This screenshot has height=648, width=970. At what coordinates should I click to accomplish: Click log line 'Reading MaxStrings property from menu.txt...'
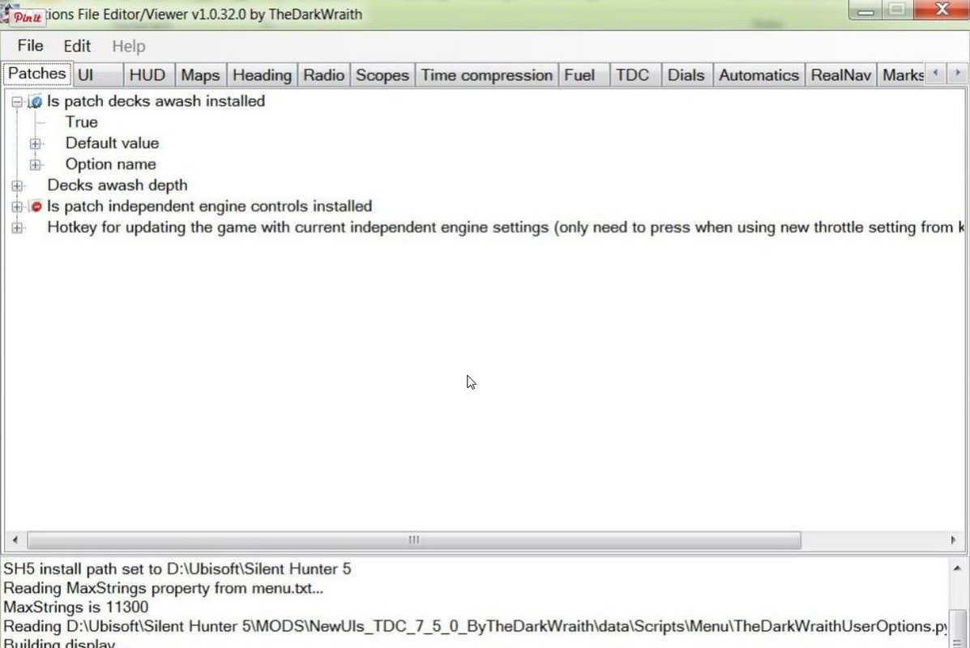(164, 588)
